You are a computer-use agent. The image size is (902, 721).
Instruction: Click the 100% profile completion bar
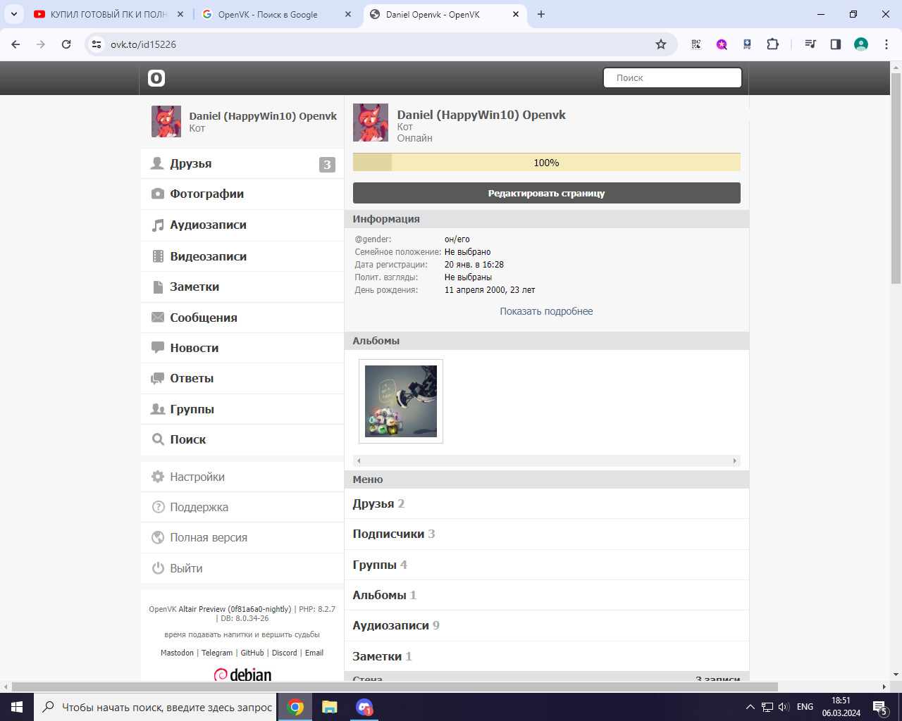point(546,163)
